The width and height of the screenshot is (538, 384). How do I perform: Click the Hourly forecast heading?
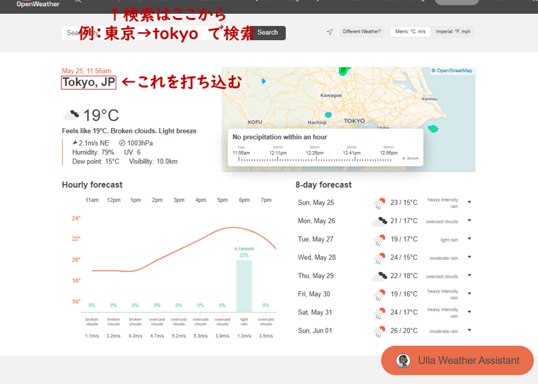pyautogui.click(x=92, y=185)
